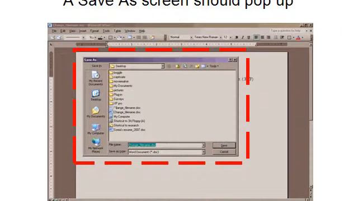Image resolution: width=358 pixels, height=201 pixels.
Task: Click the Save As dialog help question mark
Action: tap(230, 60)
